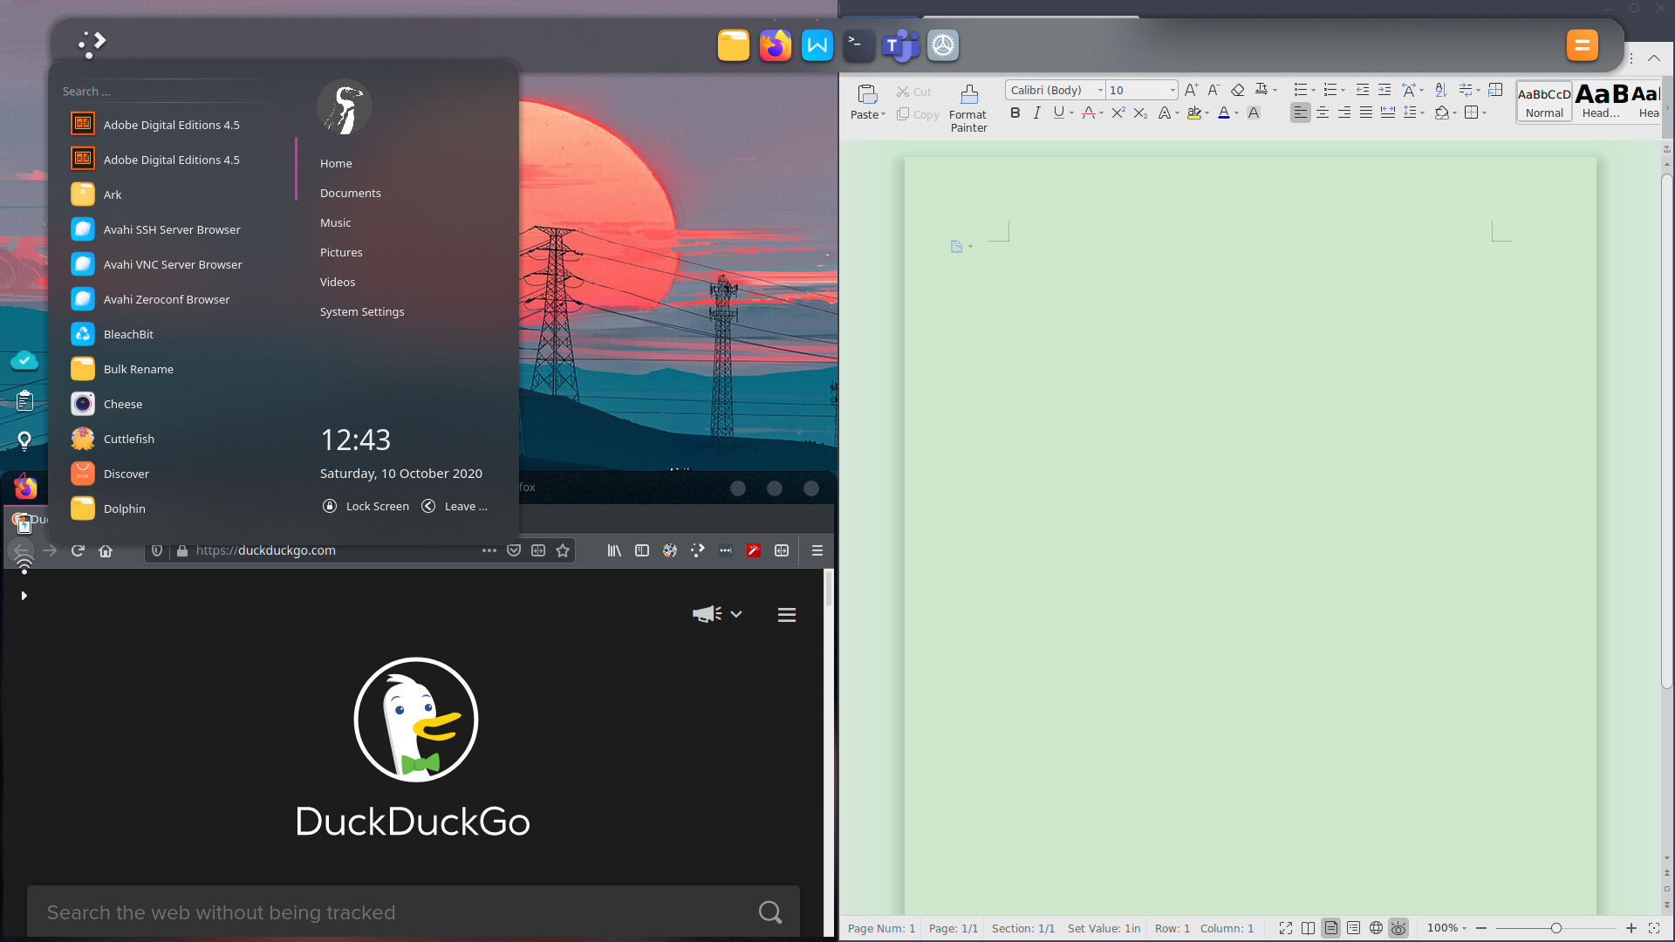Image resolution: width=1675 pixels, height=942 pixels.
Task: Open the borders dropdown arrow
Action: click(x=1484, y=113)
